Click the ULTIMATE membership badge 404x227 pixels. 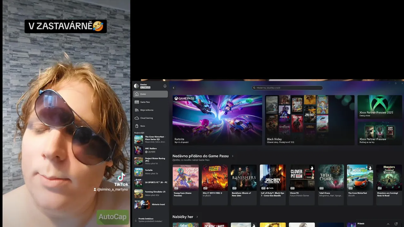(145, 87)
